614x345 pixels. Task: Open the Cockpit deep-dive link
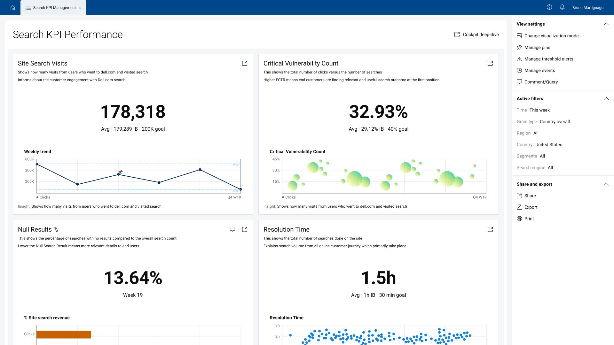pos(476,34)
